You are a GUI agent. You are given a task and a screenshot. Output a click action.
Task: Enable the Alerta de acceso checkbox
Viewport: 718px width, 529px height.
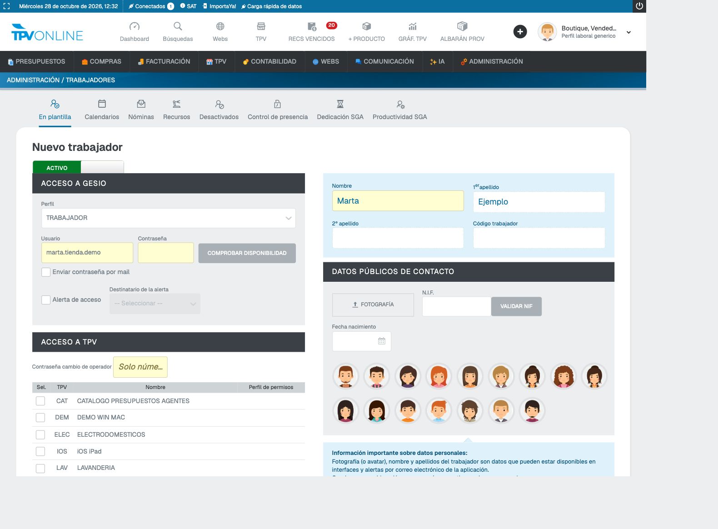pyautogui.click(x=45, y=300)
